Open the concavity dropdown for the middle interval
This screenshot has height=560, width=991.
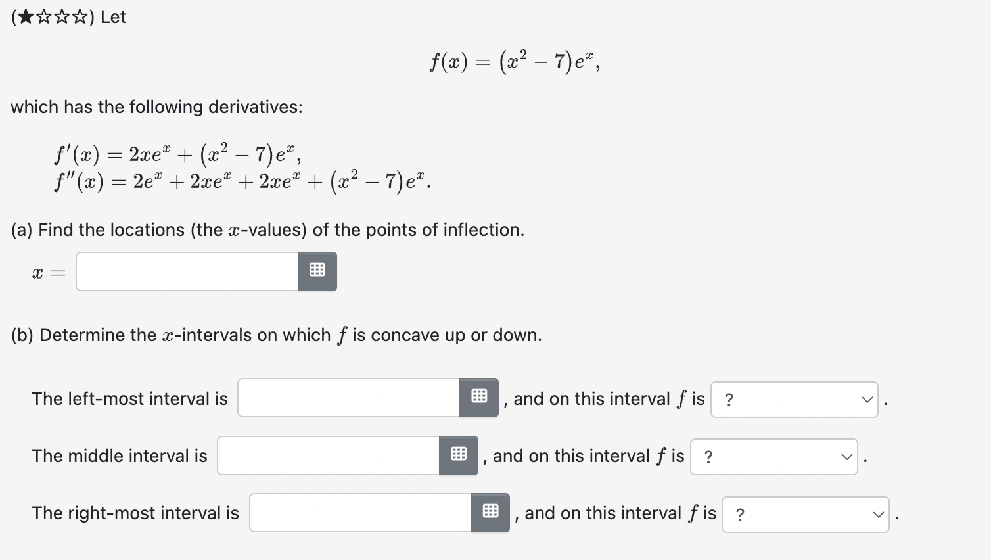click(774, 456)
